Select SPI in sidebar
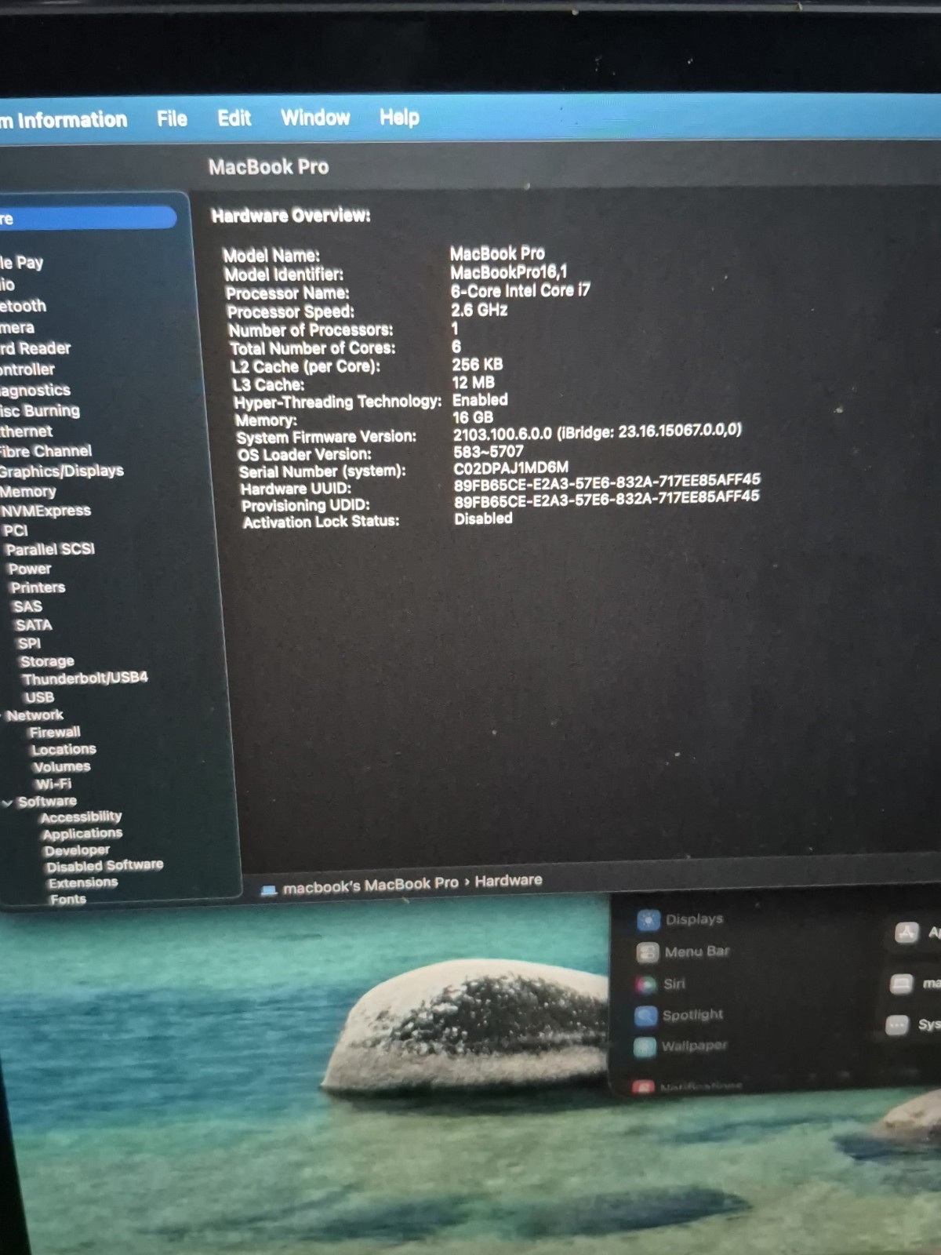The height and width of the screenshot is (1255, 941). (29, 643)
